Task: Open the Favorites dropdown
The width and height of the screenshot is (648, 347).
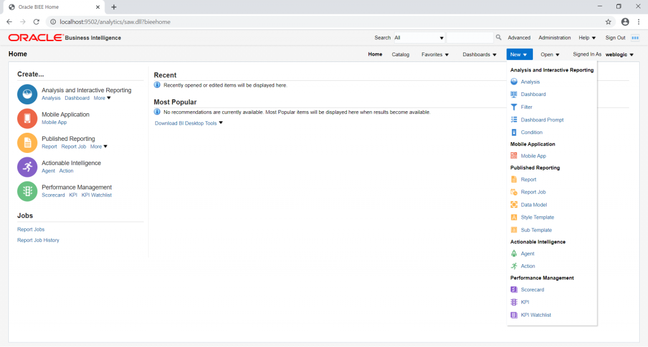Action: click(435, 54)
